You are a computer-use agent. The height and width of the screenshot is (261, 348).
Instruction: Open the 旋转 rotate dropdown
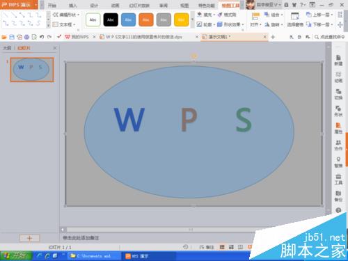pos(274,24)
